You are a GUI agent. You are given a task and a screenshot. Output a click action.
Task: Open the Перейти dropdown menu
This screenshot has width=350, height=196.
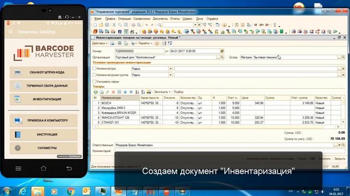pos(145,44)
